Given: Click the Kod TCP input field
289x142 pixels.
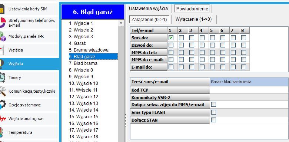Looking at the screenshot, I should (249, 90).
